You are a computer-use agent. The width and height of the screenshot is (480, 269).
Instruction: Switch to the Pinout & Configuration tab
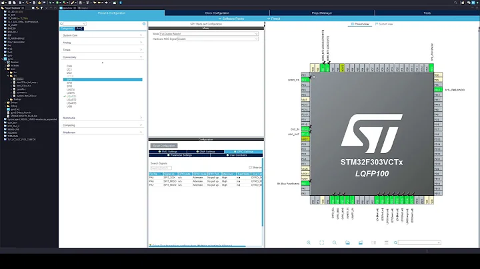click(111, 13)
